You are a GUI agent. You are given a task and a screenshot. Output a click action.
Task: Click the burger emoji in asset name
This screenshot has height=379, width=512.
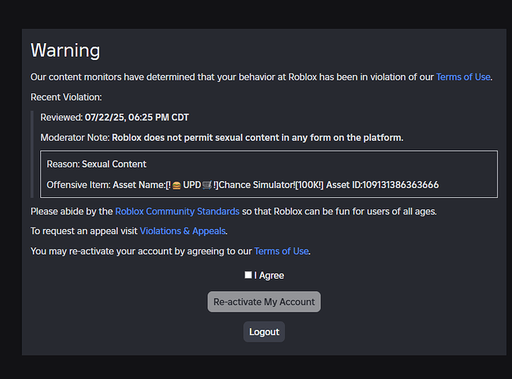[x=176, y=185]
